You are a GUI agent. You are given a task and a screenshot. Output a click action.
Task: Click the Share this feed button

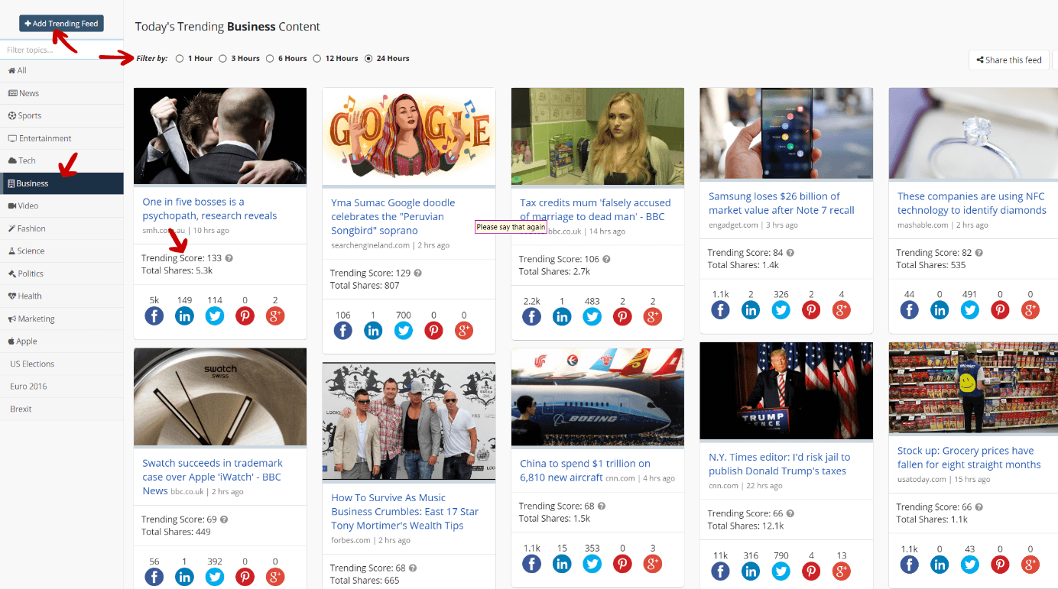(1009, 60)
